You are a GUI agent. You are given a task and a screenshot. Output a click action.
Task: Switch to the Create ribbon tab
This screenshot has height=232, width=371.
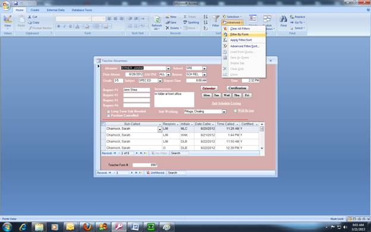34,10
